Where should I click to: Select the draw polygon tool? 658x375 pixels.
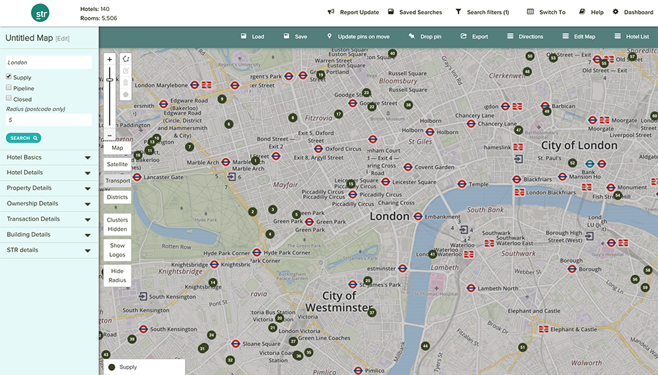pyautogui.click(x=126, y=59)
